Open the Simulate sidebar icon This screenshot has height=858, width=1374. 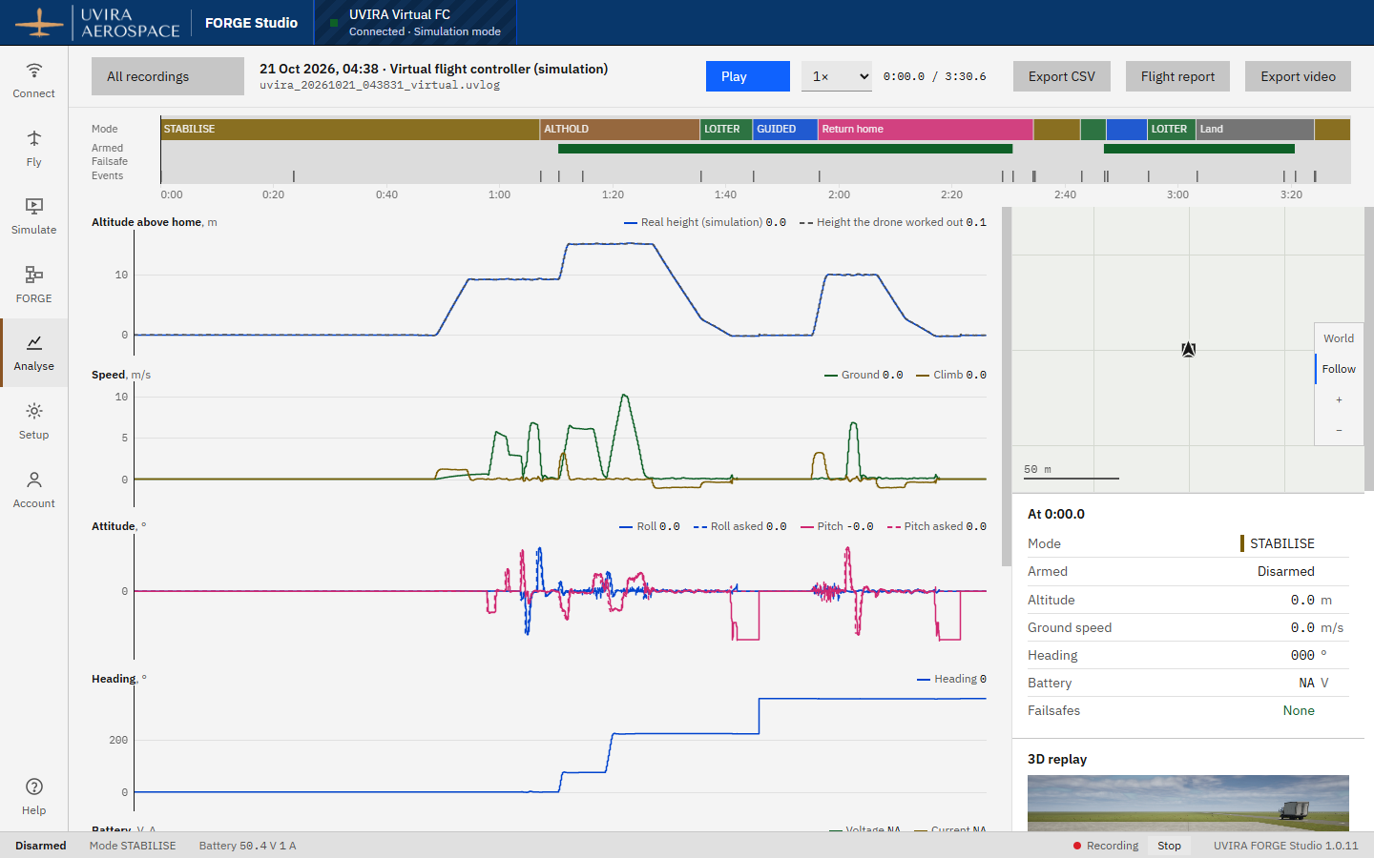pos(34,216)
